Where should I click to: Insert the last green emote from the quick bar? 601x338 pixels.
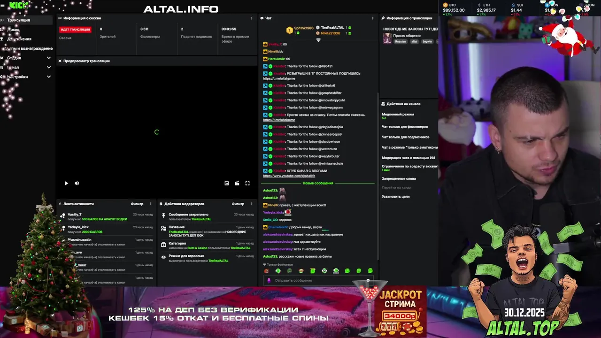coord(370,271)
